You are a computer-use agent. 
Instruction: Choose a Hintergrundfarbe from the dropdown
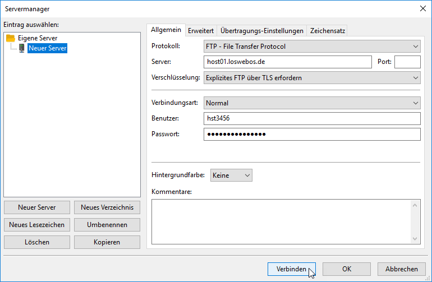[x=231, y=175]
